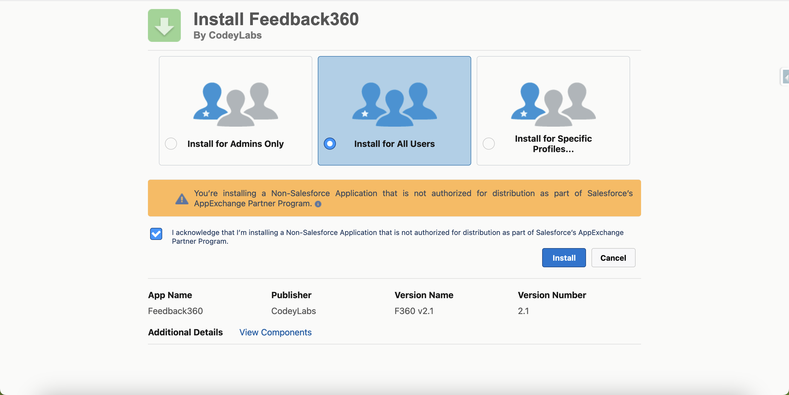Click the blue Install button

tap(564, 258)
